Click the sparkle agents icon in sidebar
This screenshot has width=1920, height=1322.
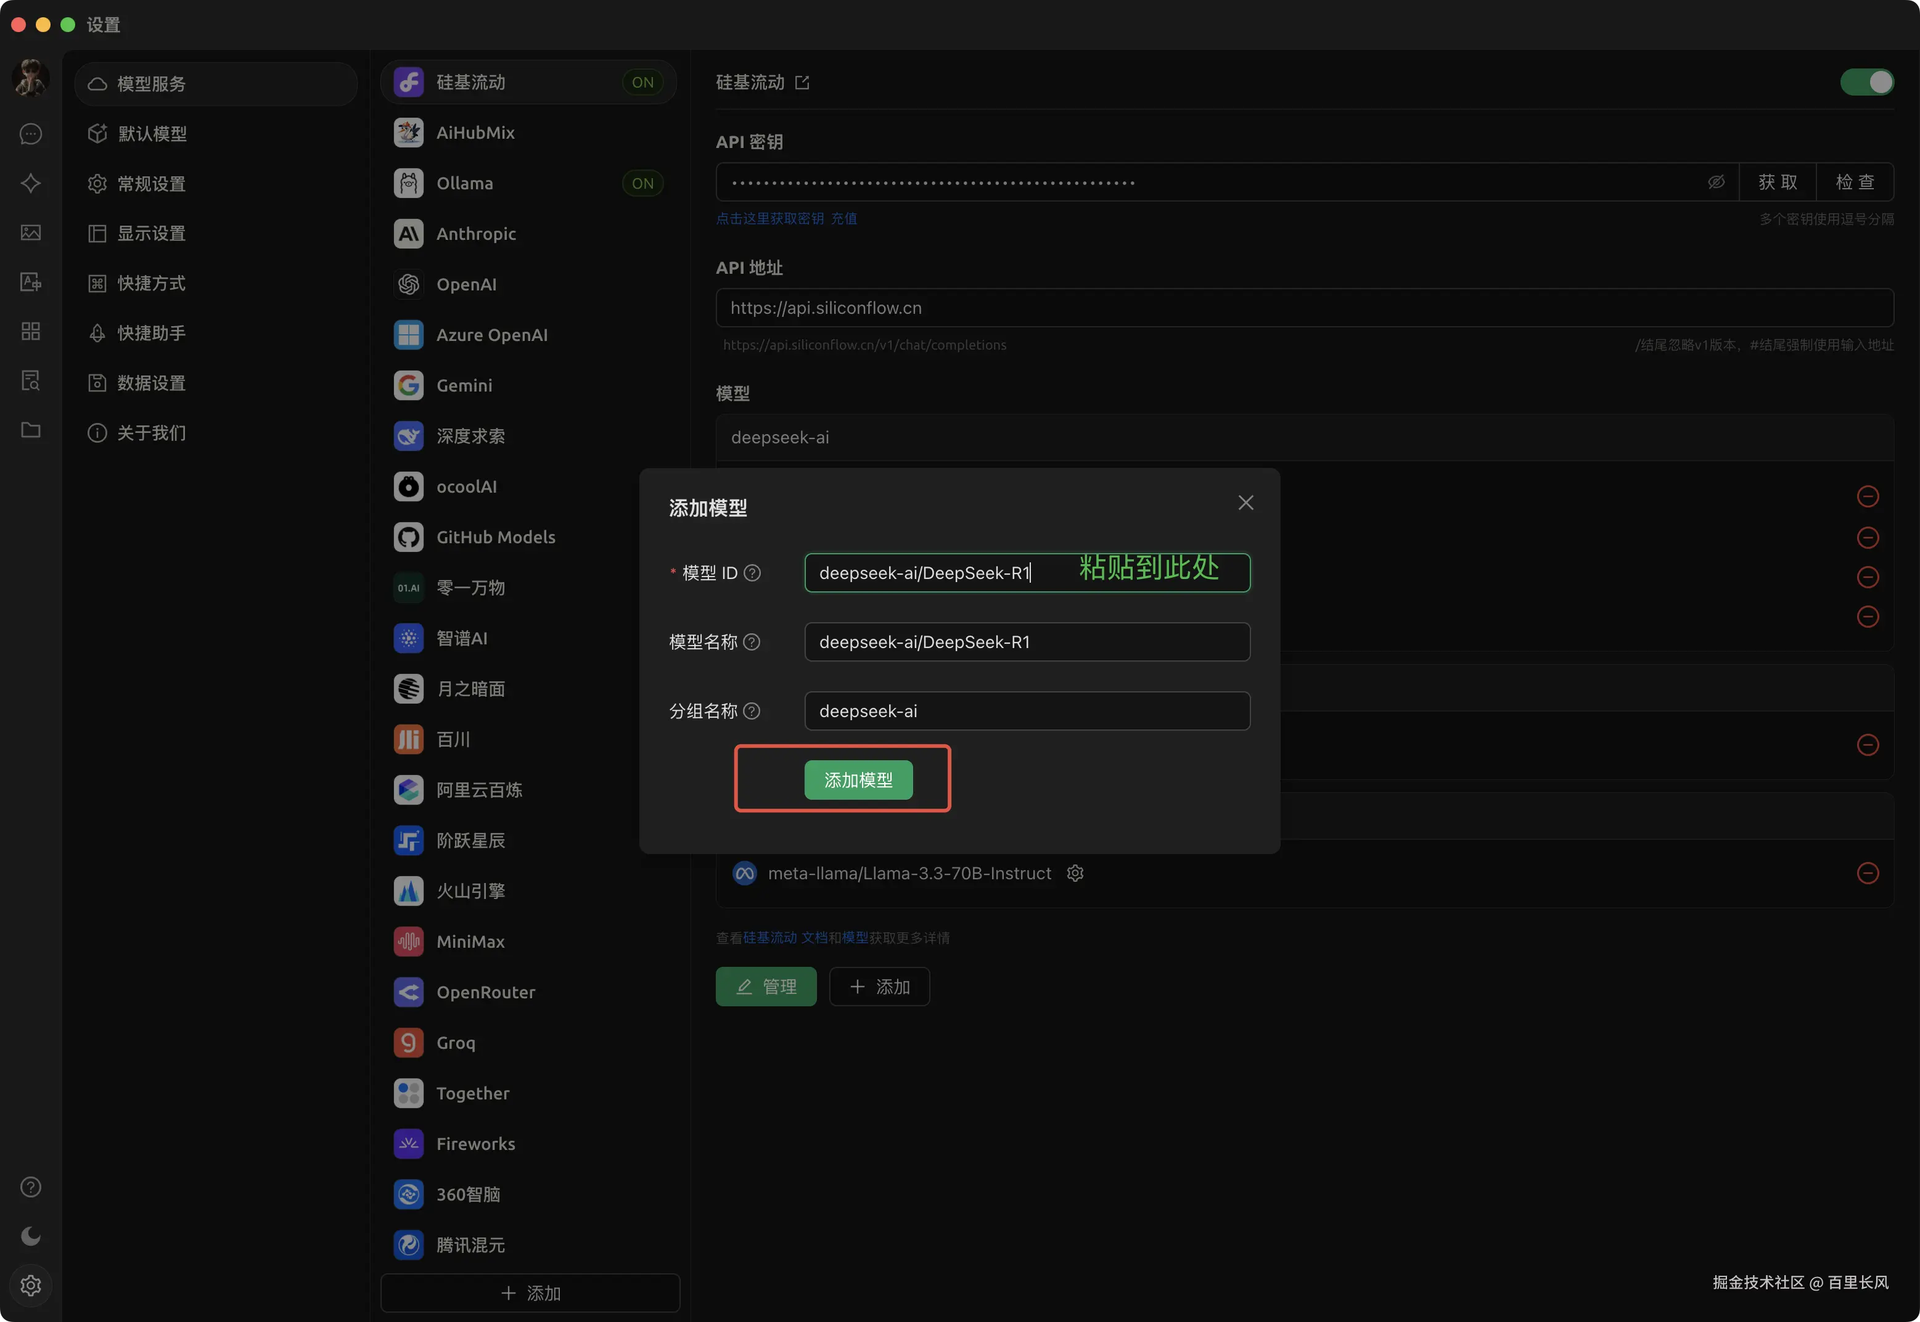click(x=31, y=183)
